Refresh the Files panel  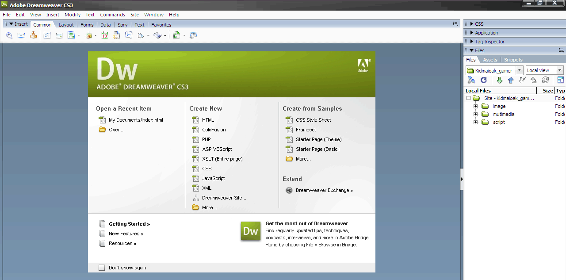pos(484,80)
